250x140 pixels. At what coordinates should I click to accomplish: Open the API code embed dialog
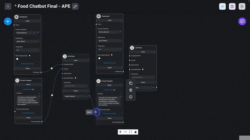pos(222,7)
